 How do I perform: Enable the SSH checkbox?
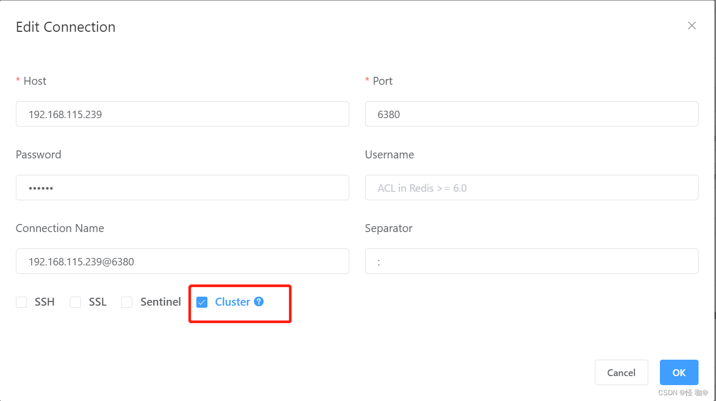(x=22, y=302)
